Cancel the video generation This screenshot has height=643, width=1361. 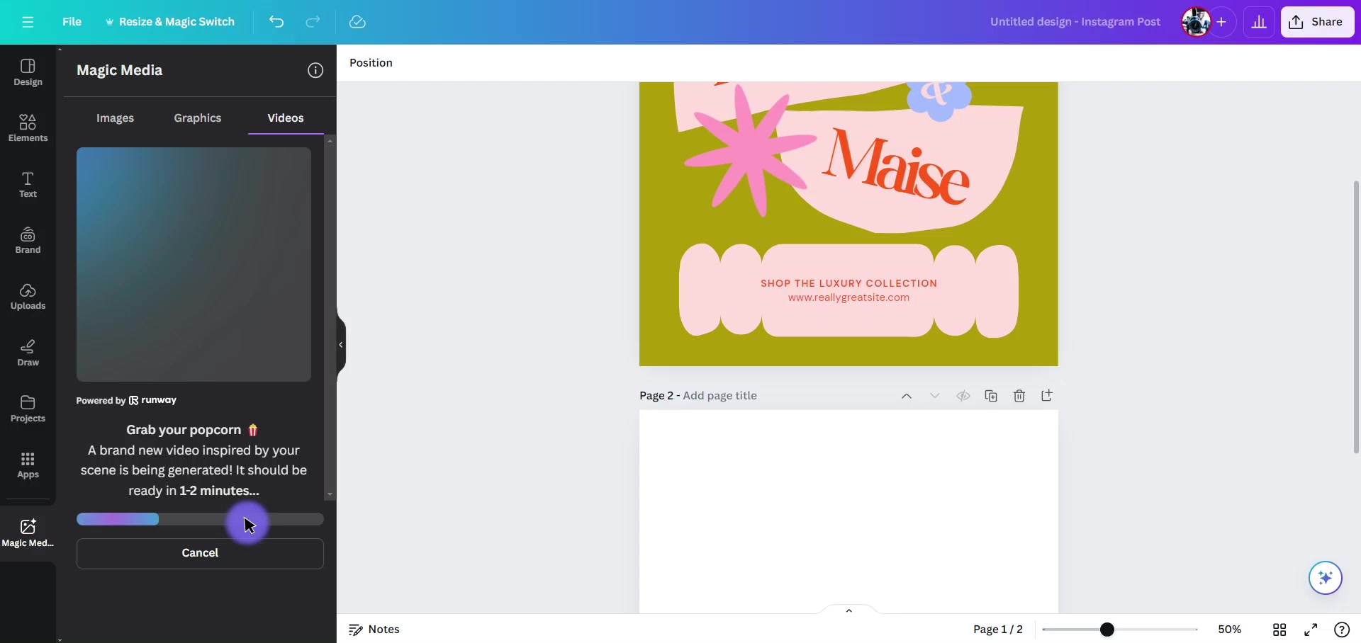tap(200, 553)
